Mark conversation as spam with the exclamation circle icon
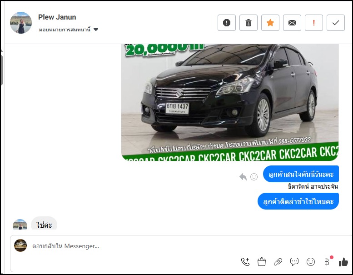Screen dimensions: 353x275 pos(227,23)
